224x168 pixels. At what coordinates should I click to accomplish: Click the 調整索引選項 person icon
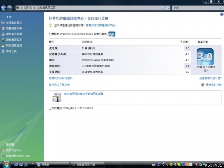pos(3,34)
